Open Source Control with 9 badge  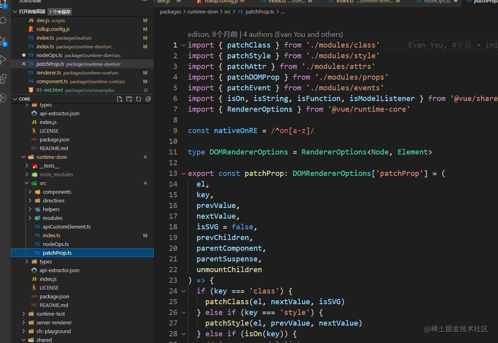click(3, 41)
